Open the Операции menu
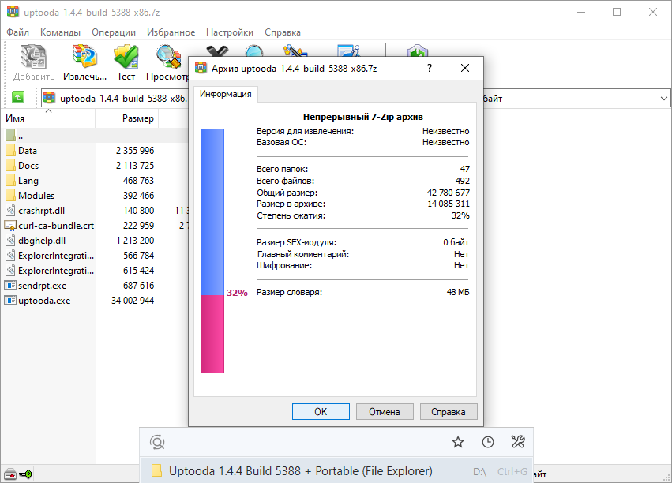 pos(114,32)
